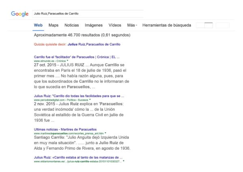Go to the Imágenes tab
The height and width of the screenshot is (172, 243).
pos(94,25)
